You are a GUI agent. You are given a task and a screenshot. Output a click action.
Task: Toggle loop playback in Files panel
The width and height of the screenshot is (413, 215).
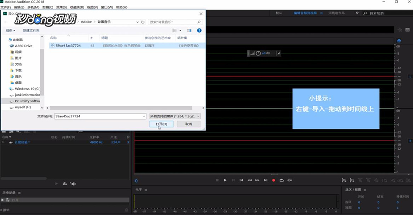click(x=65, y=184)
